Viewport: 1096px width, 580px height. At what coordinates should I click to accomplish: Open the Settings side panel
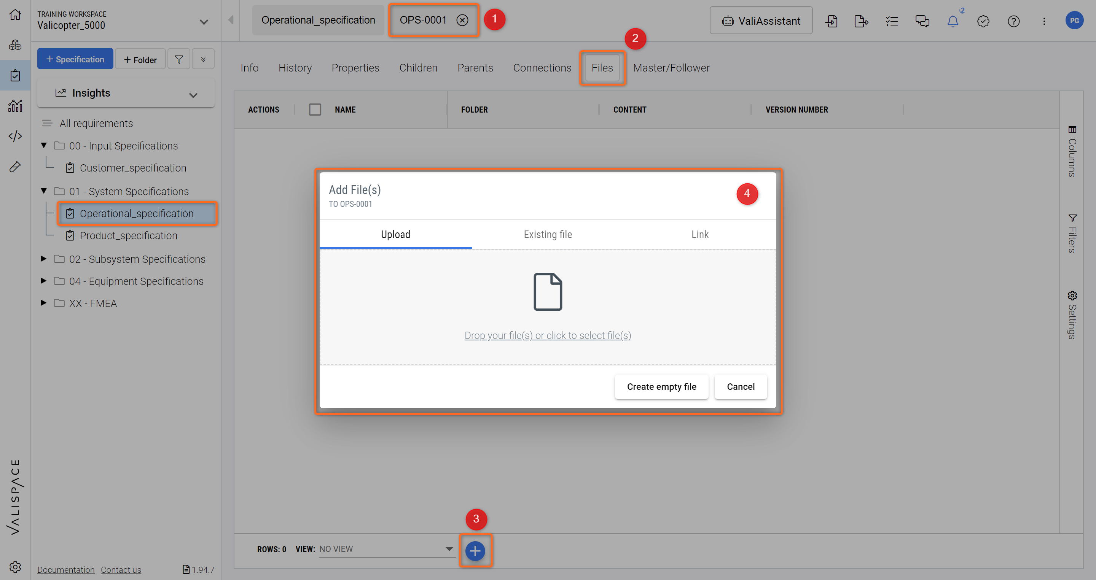click(1072, 315)
